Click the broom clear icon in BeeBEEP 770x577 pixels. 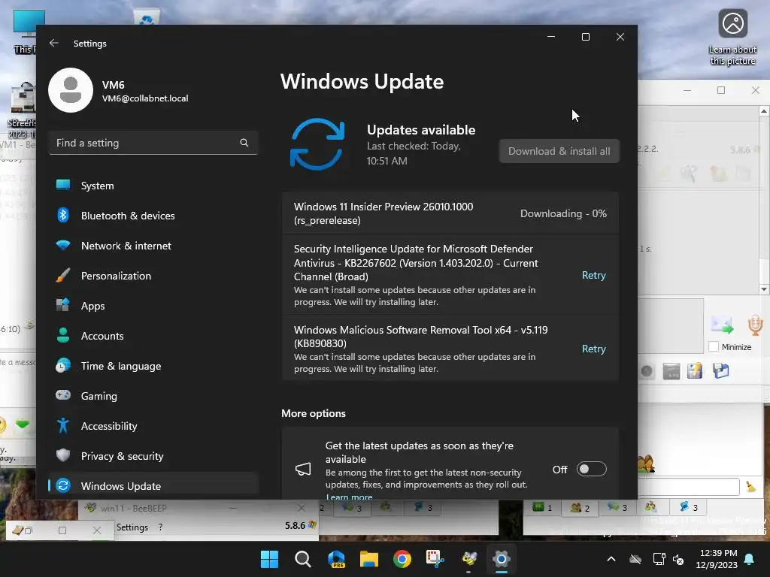coord(750,486)
